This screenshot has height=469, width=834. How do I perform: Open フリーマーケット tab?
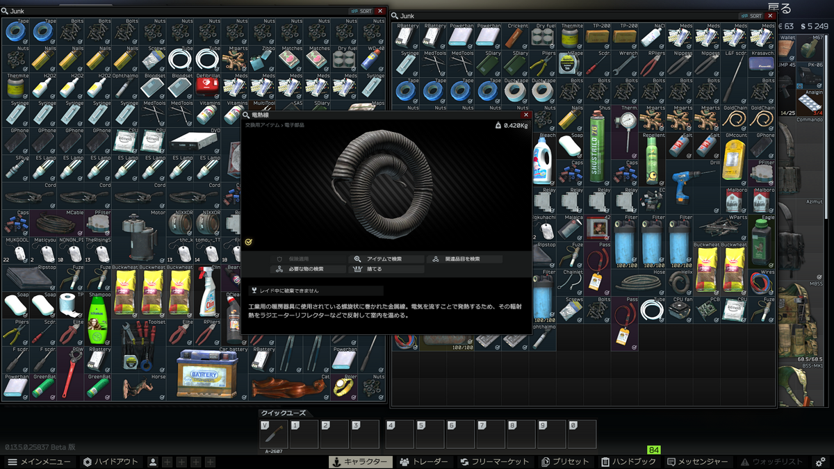(x=494, y=462)
